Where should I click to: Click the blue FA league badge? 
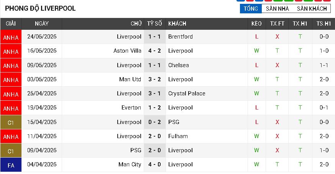[11, 164]
